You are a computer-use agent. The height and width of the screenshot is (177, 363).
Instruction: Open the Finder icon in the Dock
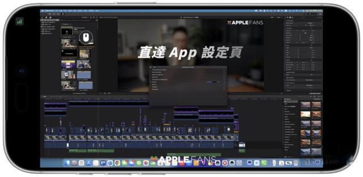(67, 163)
